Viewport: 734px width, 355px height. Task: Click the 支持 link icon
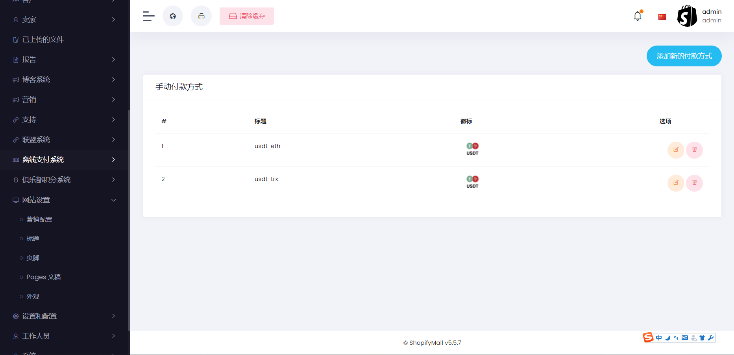point(16,120)
